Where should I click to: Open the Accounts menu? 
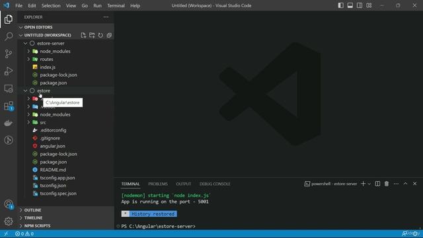pos(9,204)
